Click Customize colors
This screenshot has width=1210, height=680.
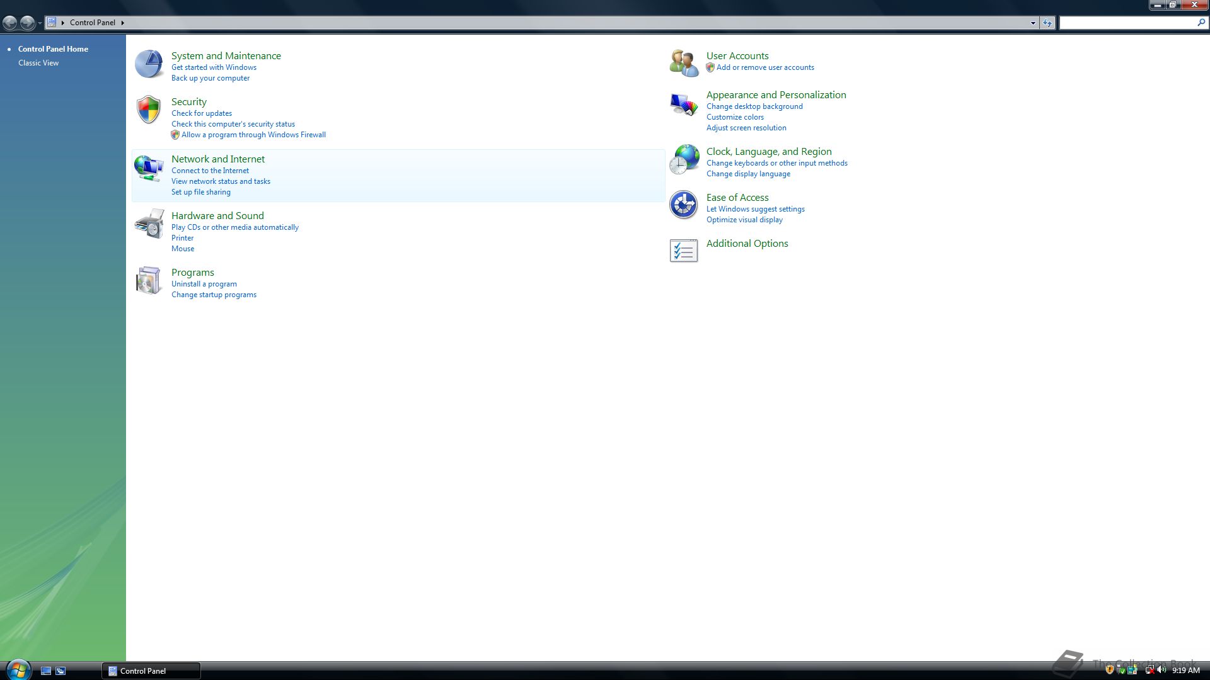click(735, 117)
